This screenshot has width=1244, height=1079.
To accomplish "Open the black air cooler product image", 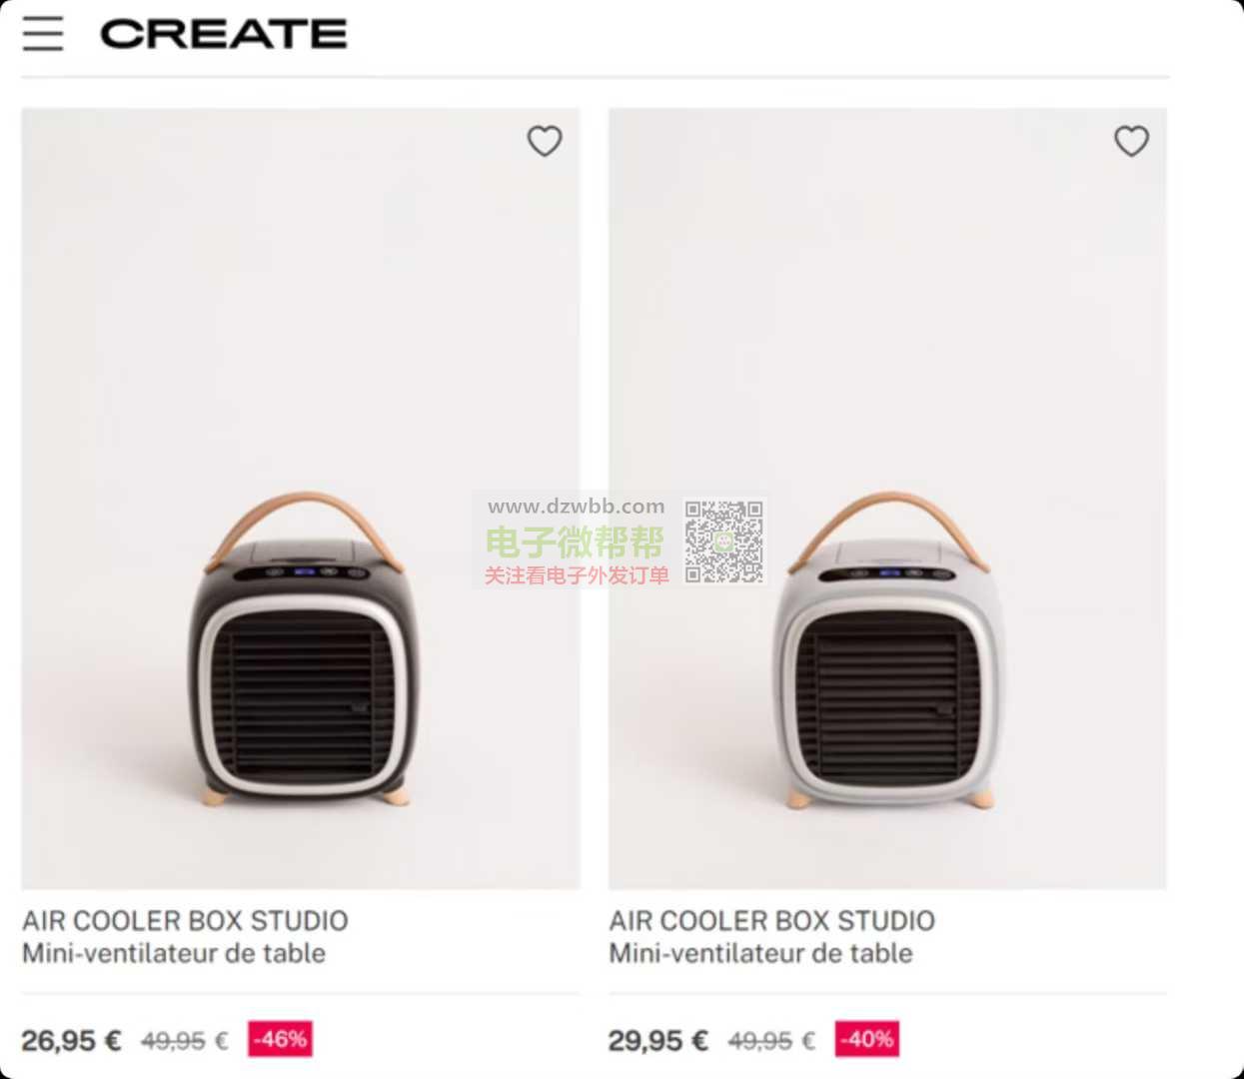I will click(x=301, y=499).
